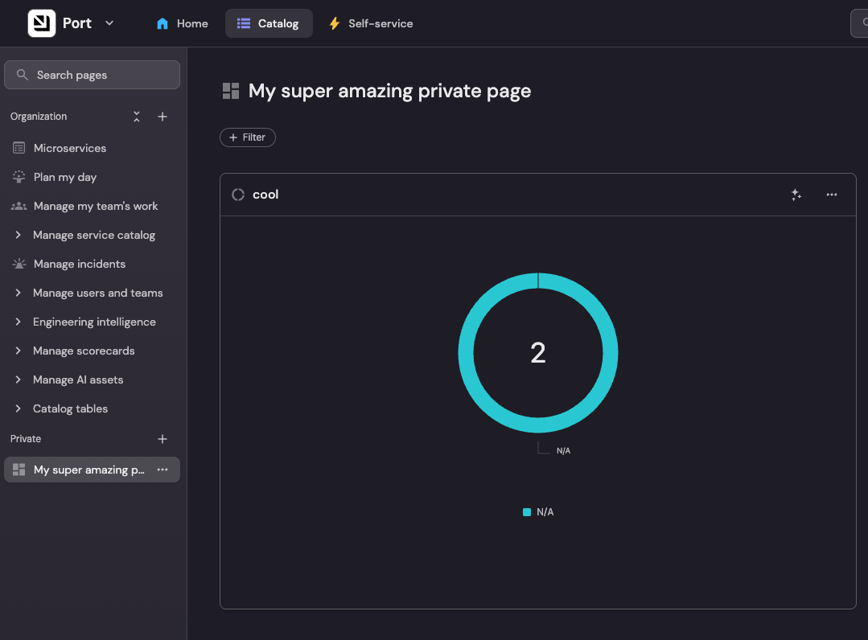The height and width of the screenshot is (640, 868).
Task: Click the magnifier icon in Search pages
Action: click(x=23, y=75)
